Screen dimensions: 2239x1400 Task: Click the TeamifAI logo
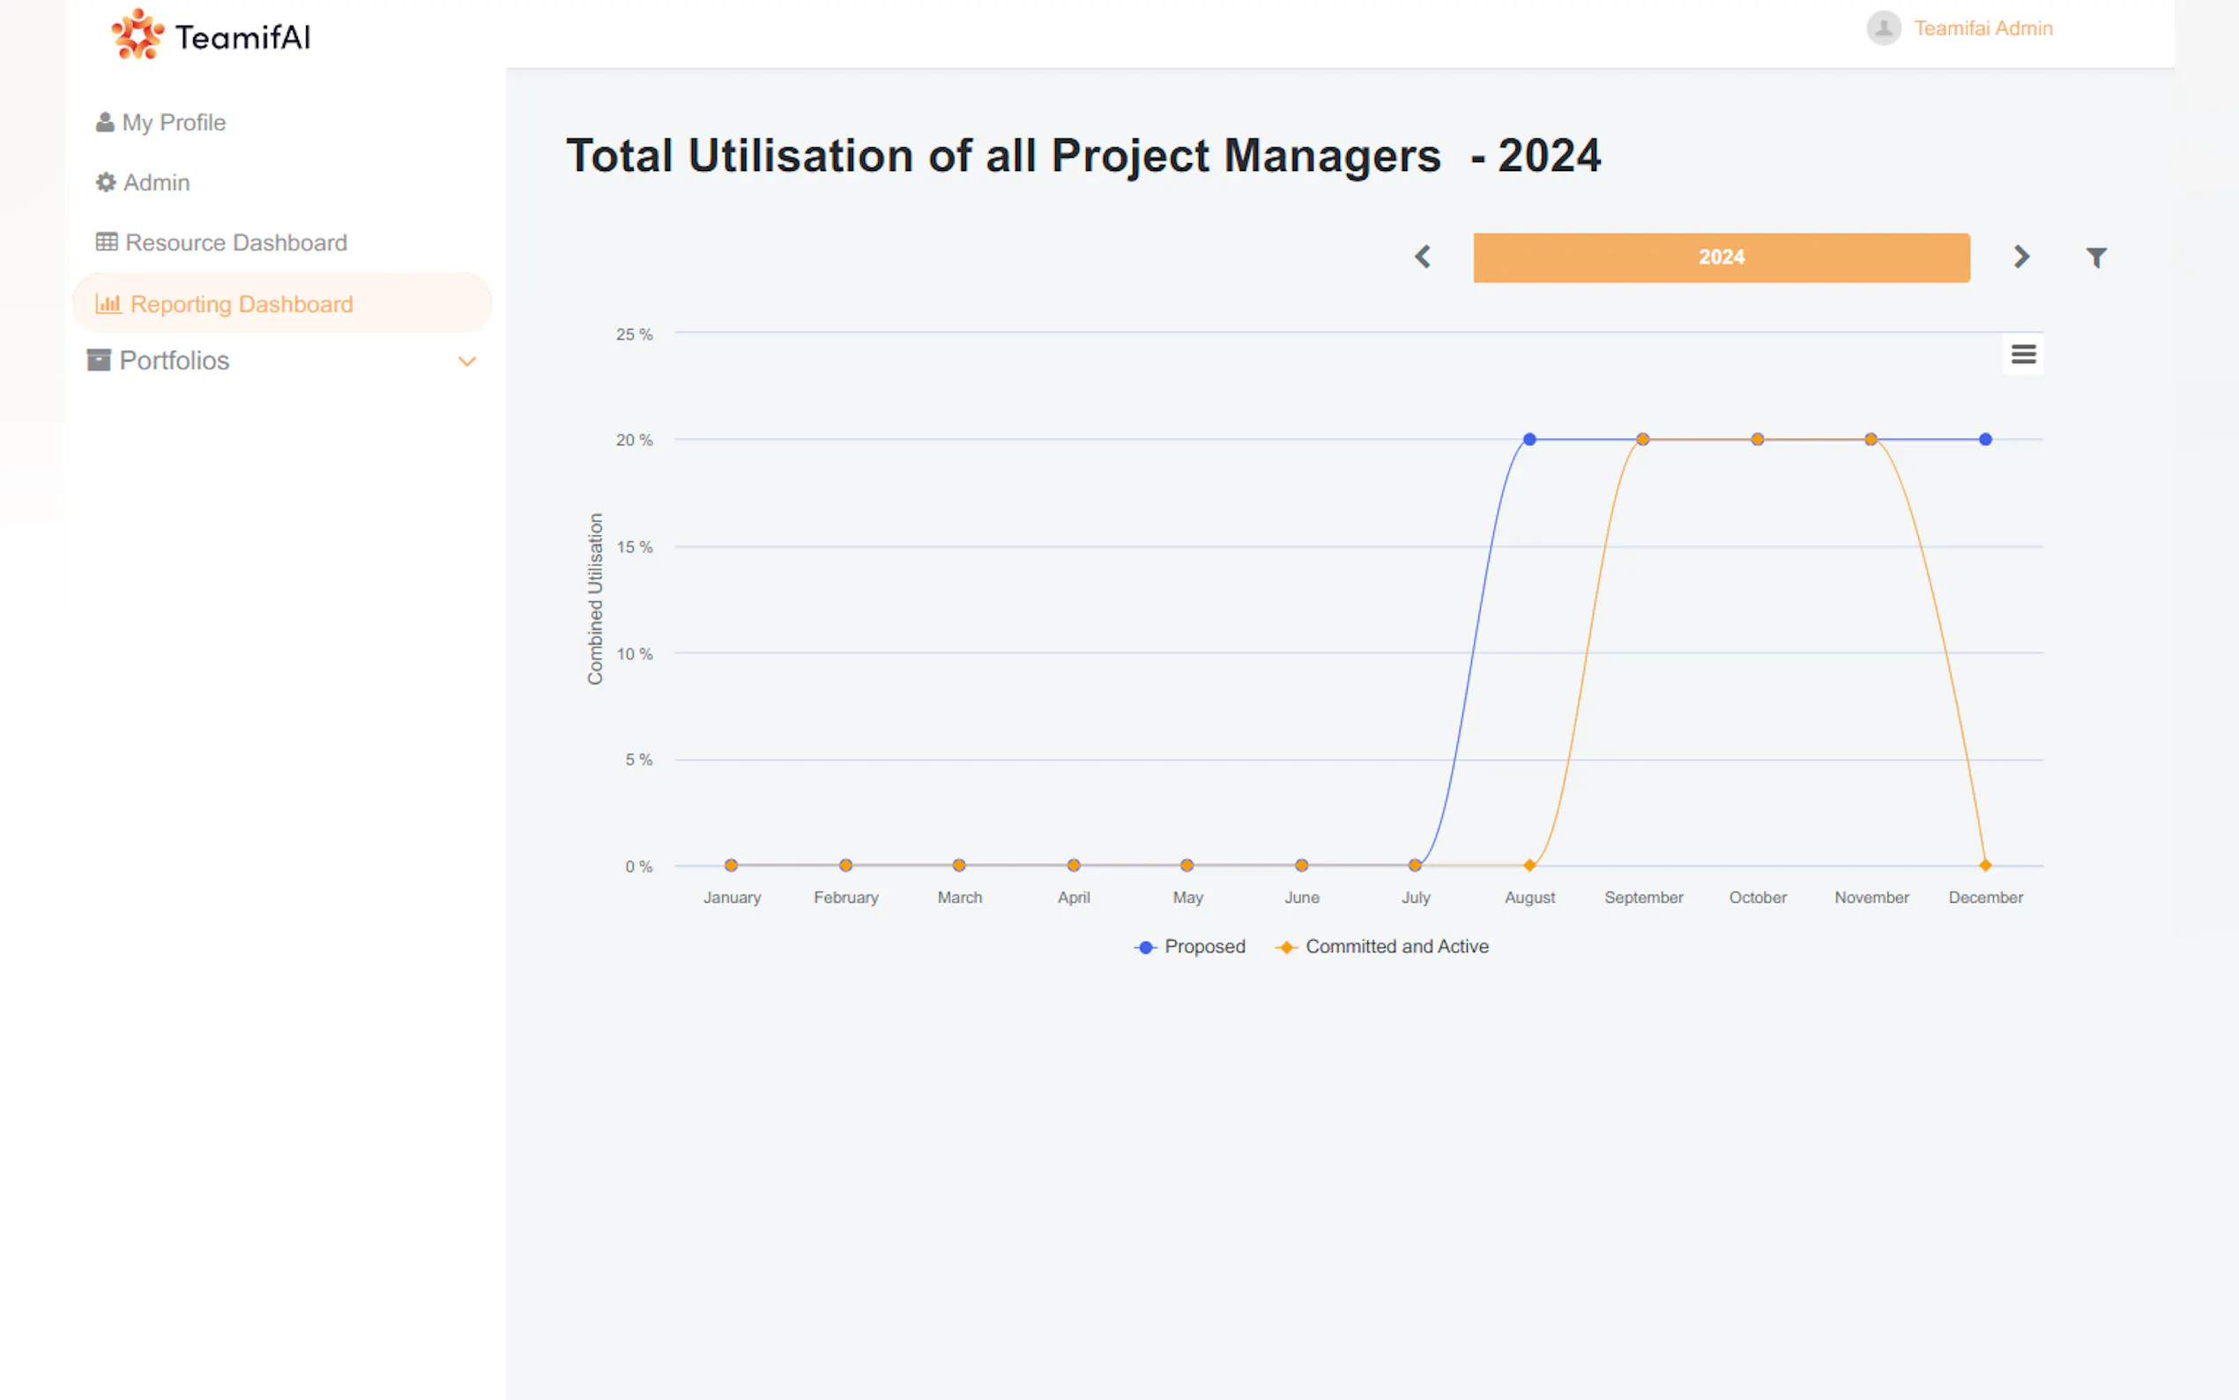[211, 35]
